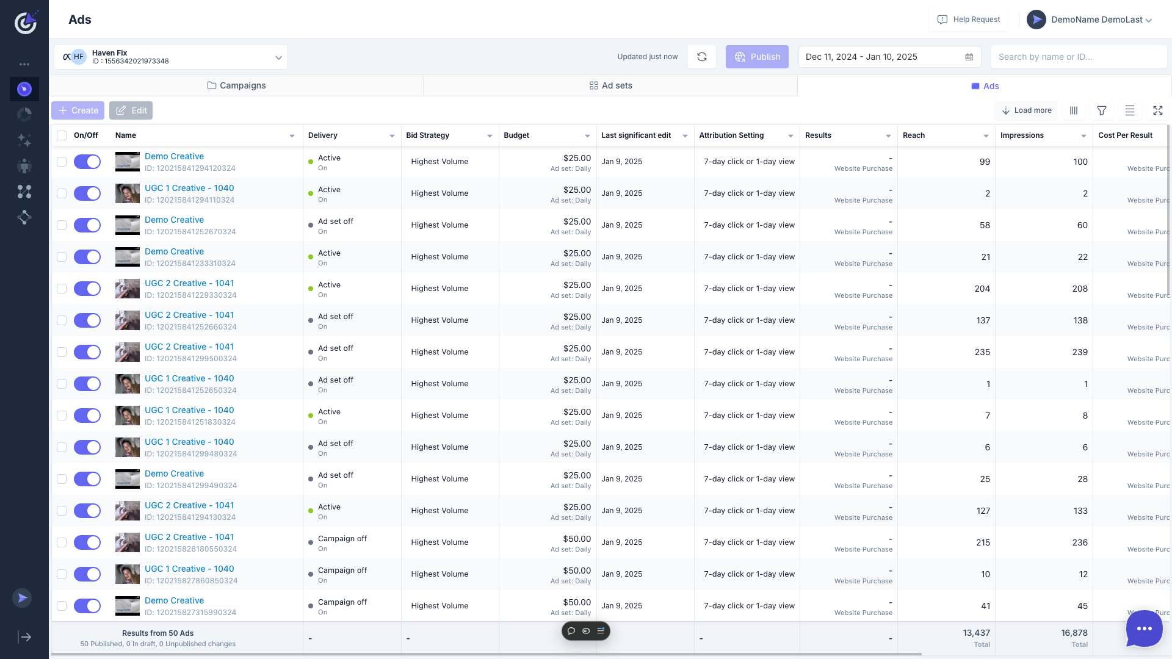Toggle off ad ID 120215841252670324
The height and width of the screenshot is (659, 1172).
87,225
